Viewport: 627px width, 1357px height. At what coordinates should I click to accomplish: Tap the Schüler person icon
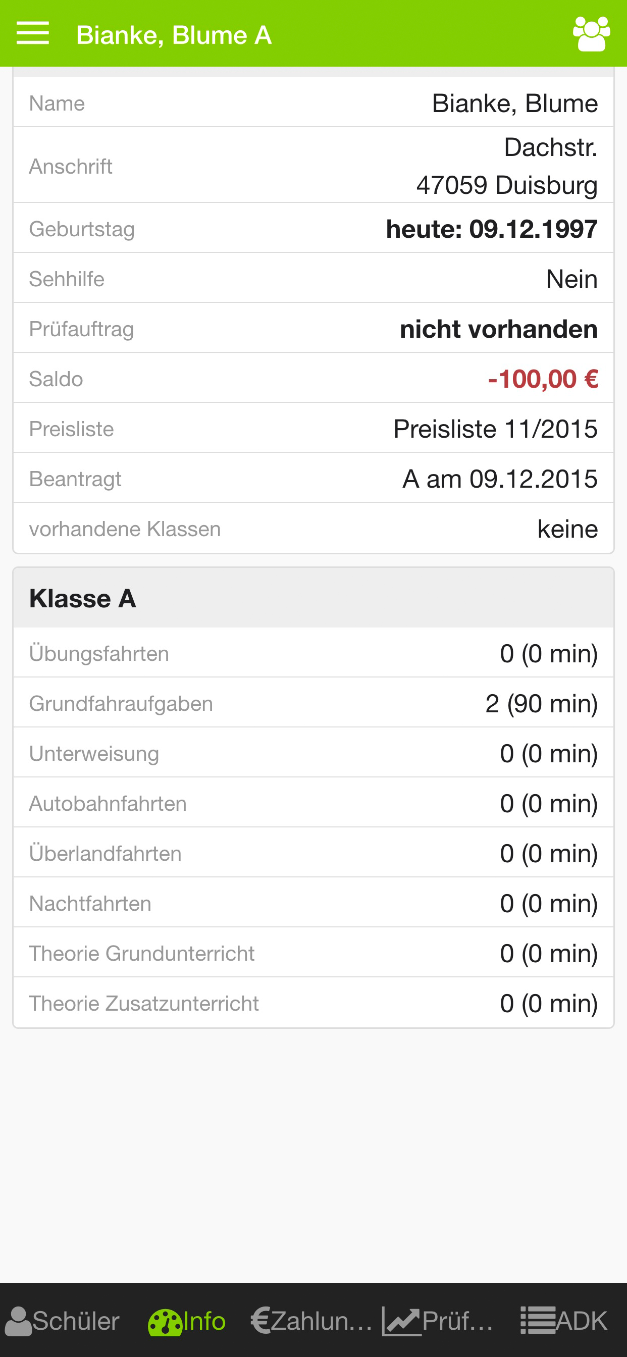(19, 1321)
